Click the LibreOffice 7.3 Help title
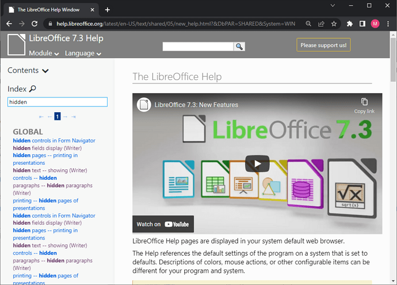Viewport: 397px width, 285px height. tap(66, 38)
